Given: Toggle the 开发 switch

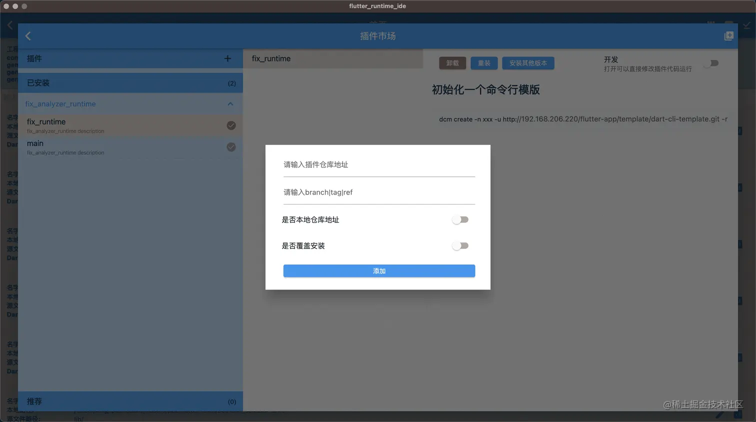Looking at the screenshot, I should (x=711, y=63).
